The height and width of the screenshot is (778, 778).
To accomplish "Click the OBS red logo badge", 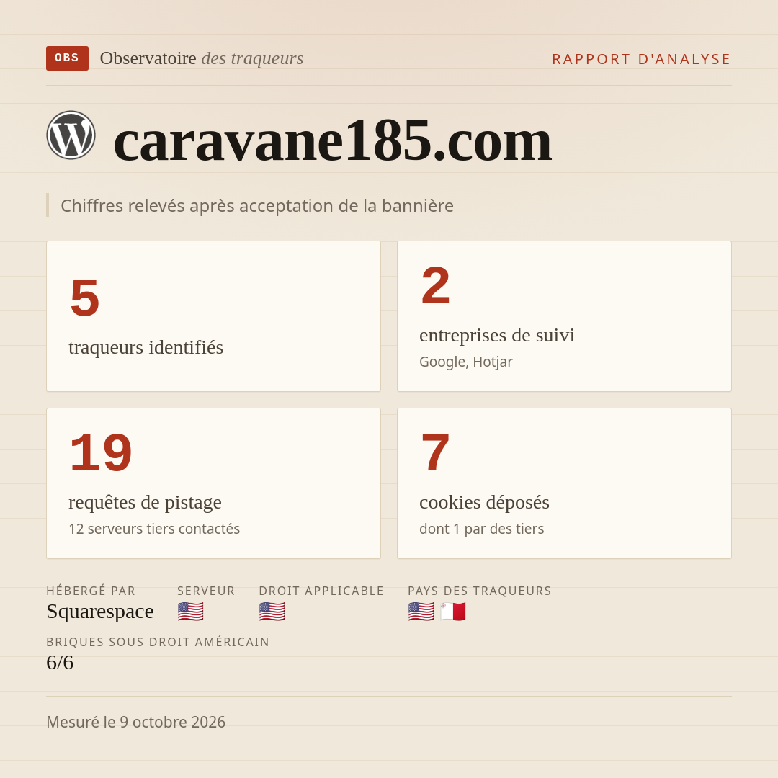I will [68, 58].
